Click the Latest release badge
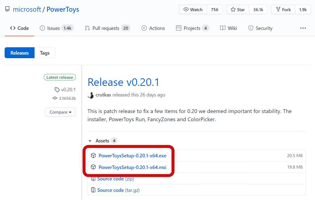The width and height of the screenshot is (315, 200). coord(60,77)
